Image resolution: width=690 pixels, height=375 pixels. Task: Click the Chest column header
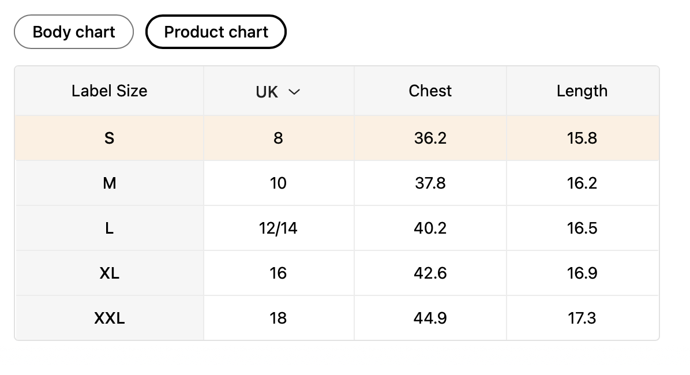(430, 91)
